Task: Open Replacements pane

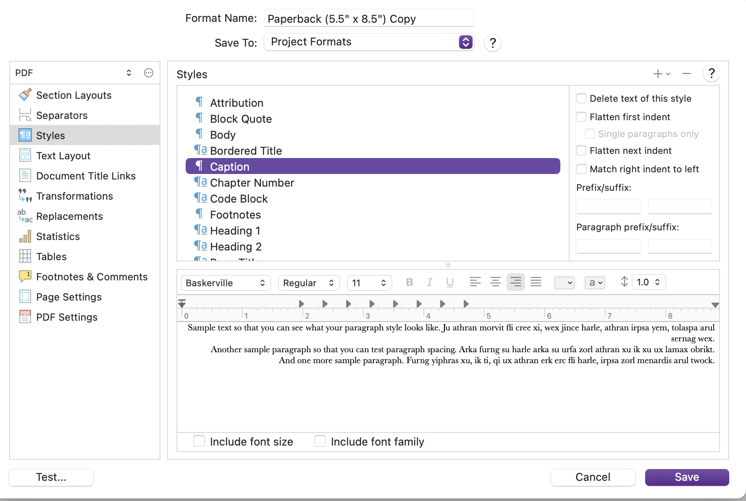Action: click(85, 216)
